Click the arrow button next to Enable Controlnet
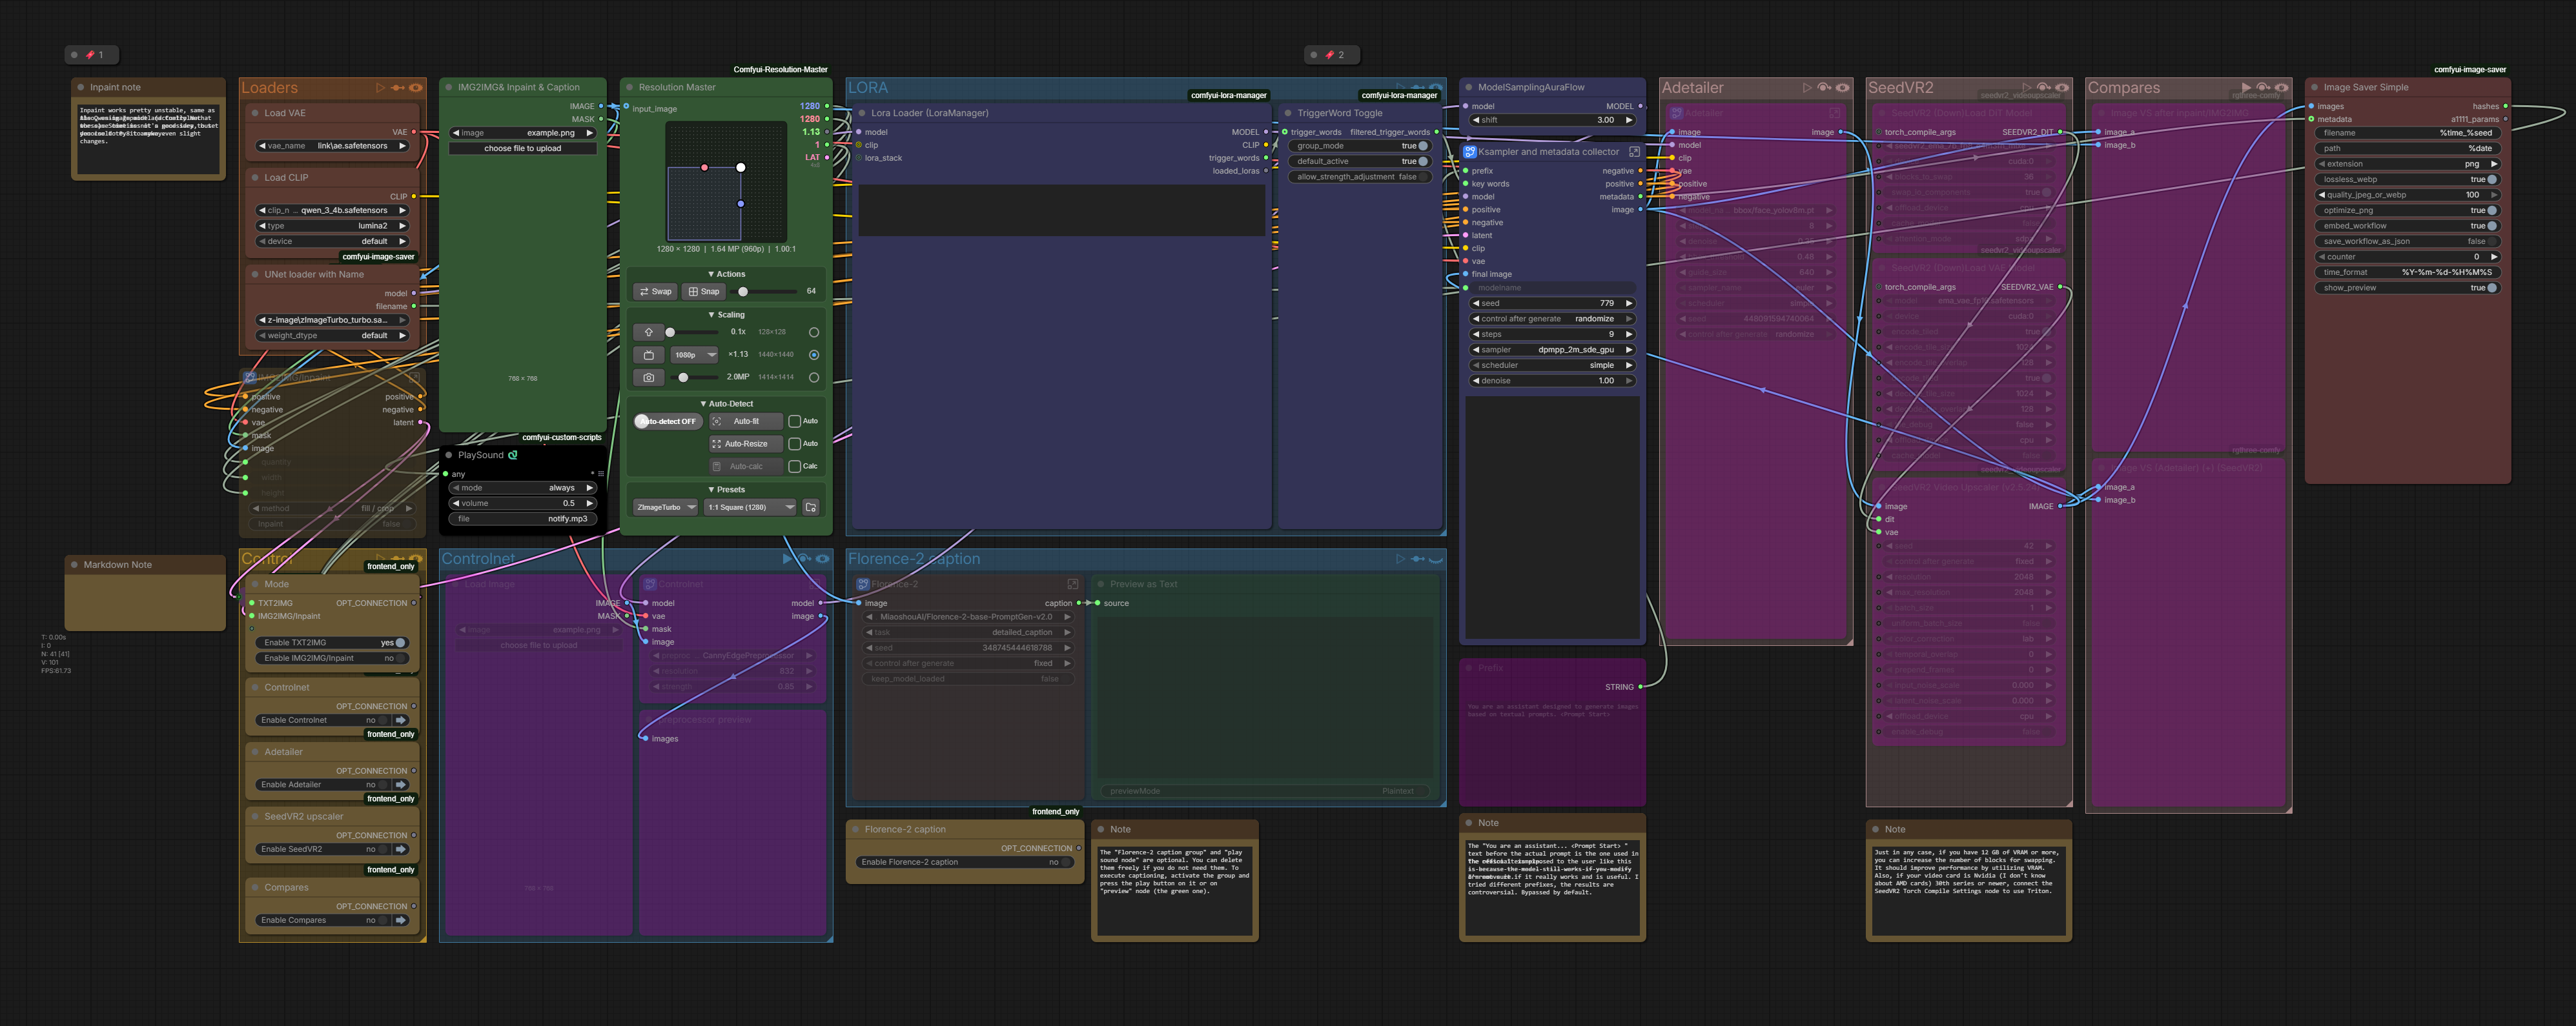Image resolution: width=2576 pixels, height=1026 pixels. pos(401,720)
